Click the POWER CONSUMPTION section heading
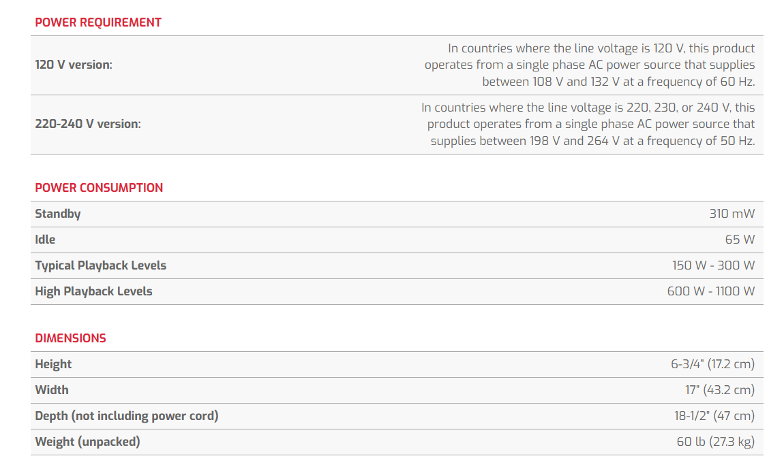Viewport: 784px width, 471px height. click(x=99, y=188)
